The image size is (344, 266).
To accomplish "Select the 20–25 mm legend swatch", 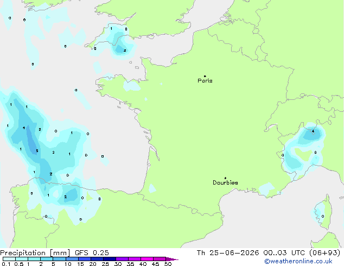I will 97,259.
